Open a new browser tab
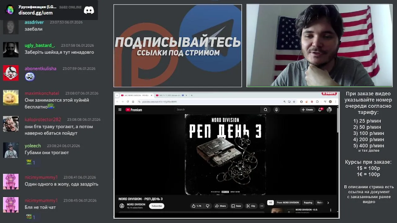Screen dimensions: 397x223 192,95
